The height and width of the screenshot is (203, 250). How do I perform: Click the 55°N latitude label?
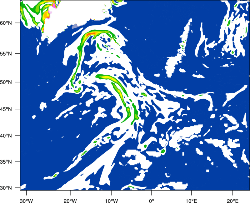pyautogui.click(x=6, y=54)
